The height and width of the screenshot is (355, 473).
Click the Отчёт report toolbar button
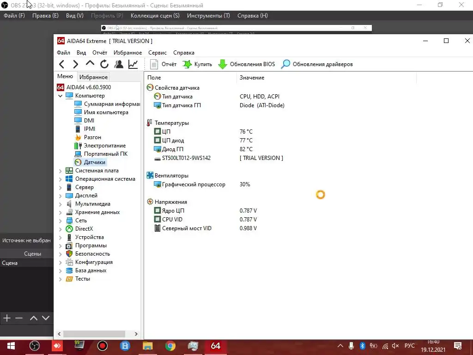point(163,64)
